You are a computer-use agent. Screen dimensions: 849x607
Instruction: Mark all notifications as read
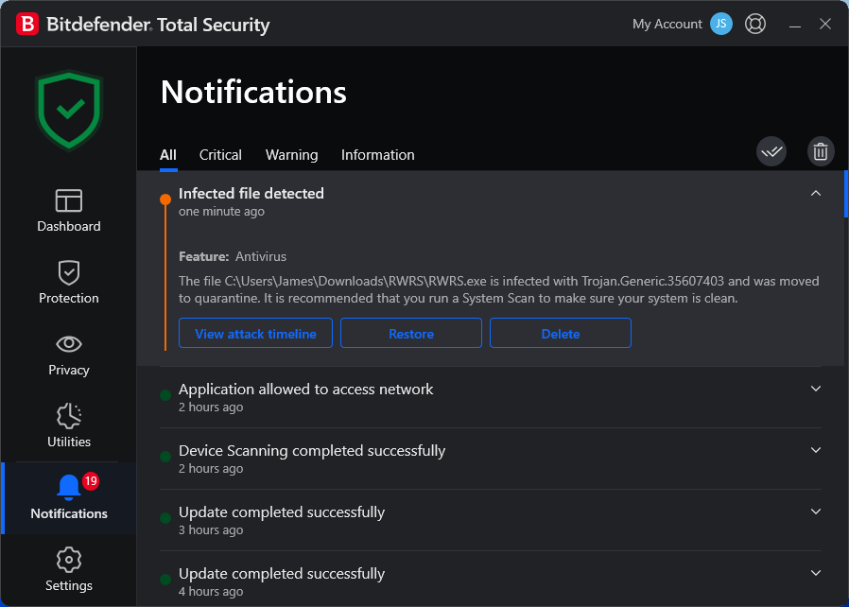tap(771, 151)
